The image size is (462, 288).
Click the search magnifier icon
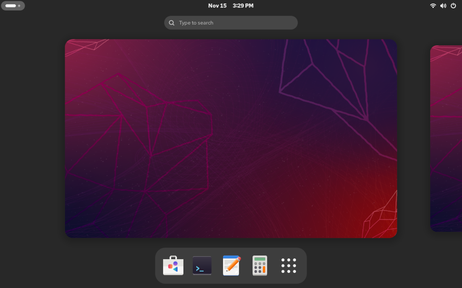pyautogui.click(x=171, y=23)
